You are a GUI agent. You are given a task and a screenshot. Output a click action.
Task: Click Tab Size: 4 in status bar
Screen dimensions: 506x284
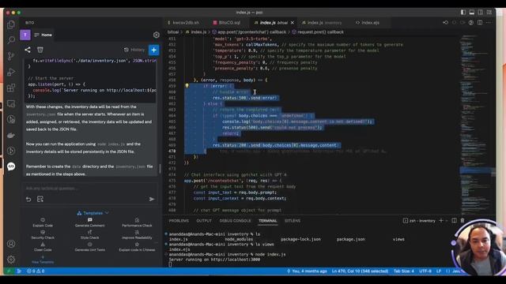click(x=404, y=271)
